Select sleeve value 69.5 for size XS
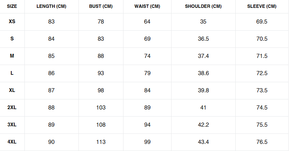The width and height of the screenshot is (289, 151). 262,22
